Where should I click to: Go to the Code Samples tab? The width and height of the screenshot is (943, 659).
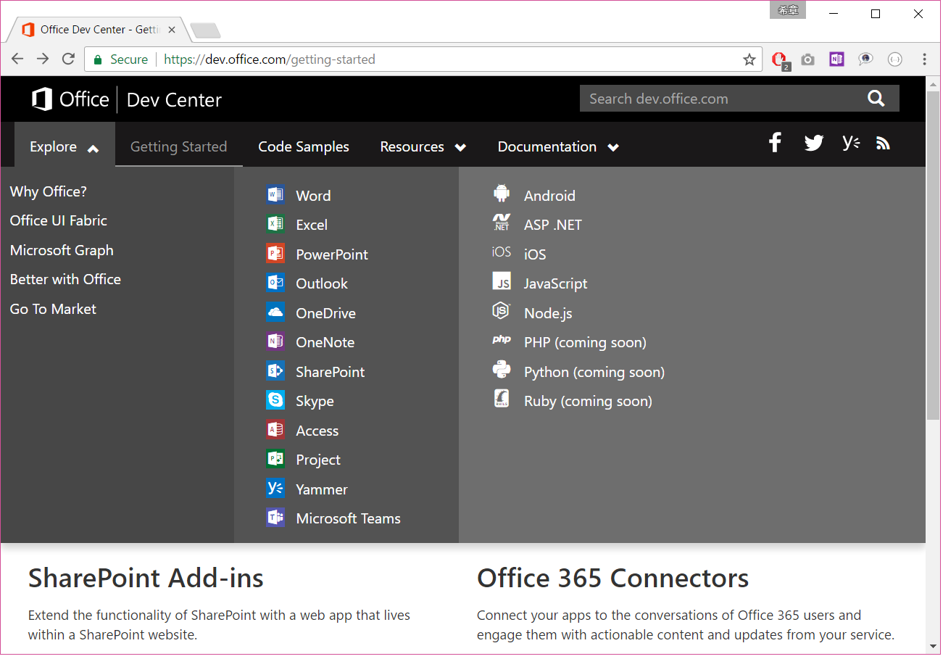pyautogui.click(x=304, y=146)
